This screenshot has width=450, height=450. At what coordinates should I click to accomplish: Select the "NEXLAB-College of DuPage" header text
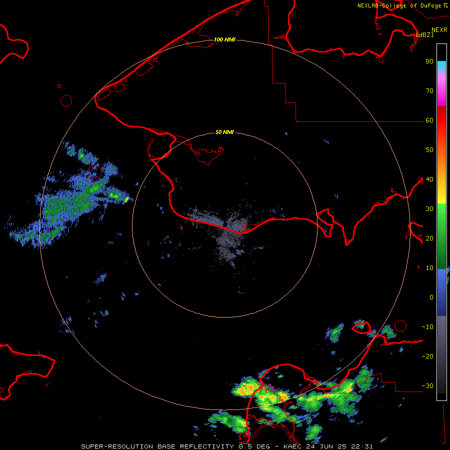coord(399,5)
